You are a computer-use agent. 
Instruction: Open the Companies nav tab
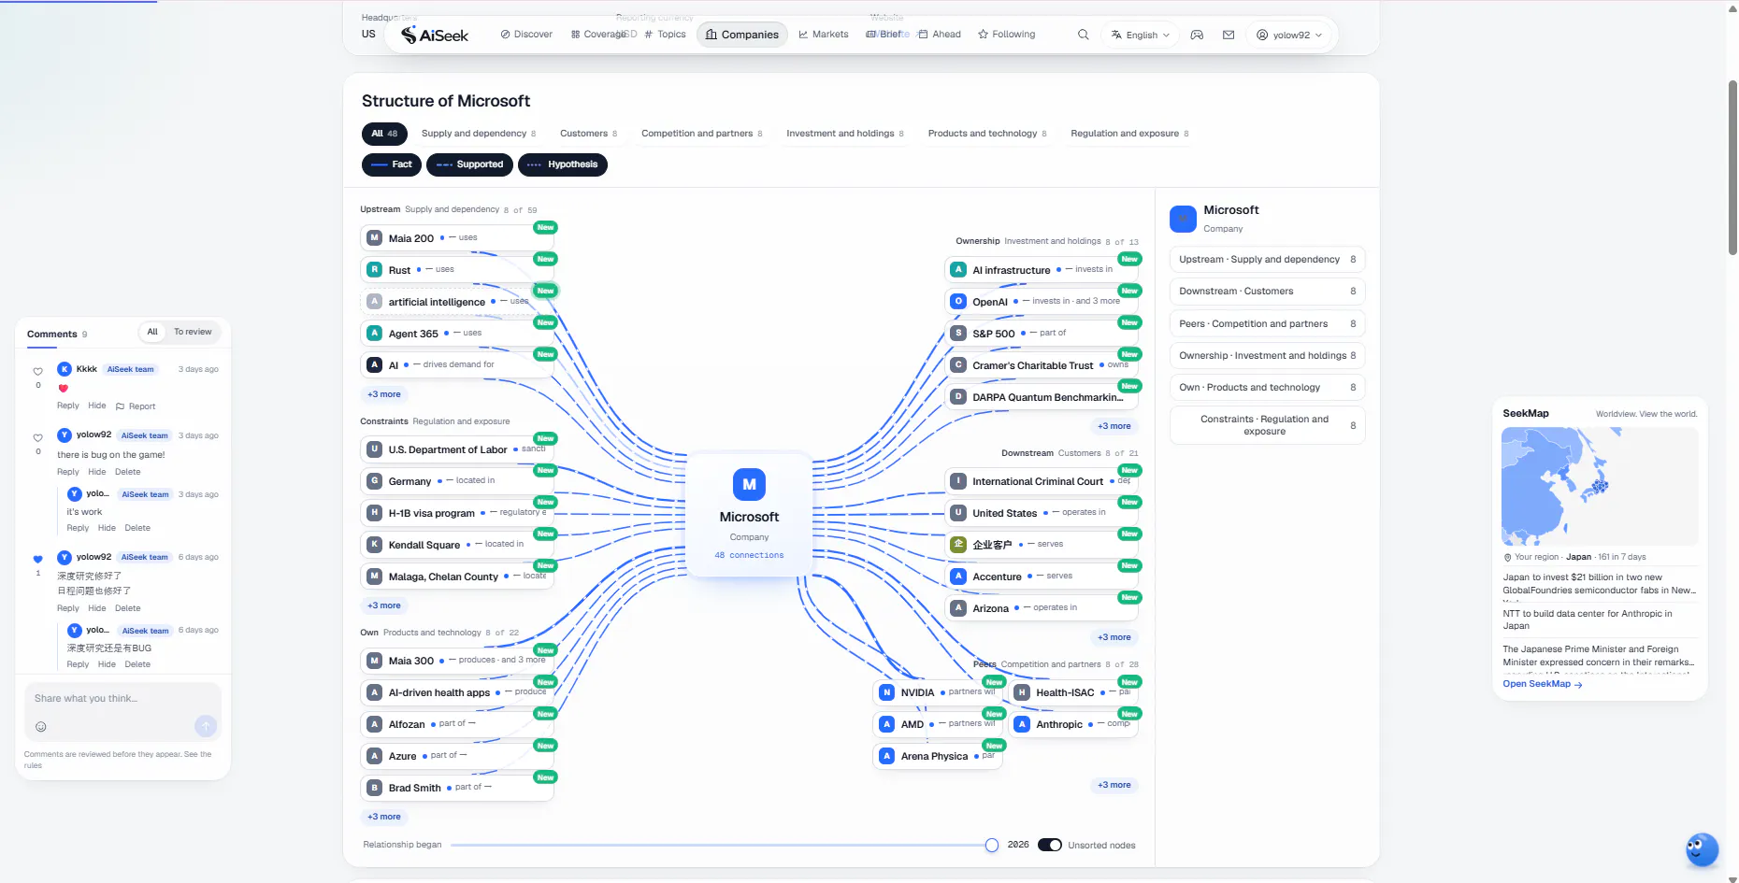[742, 35]
